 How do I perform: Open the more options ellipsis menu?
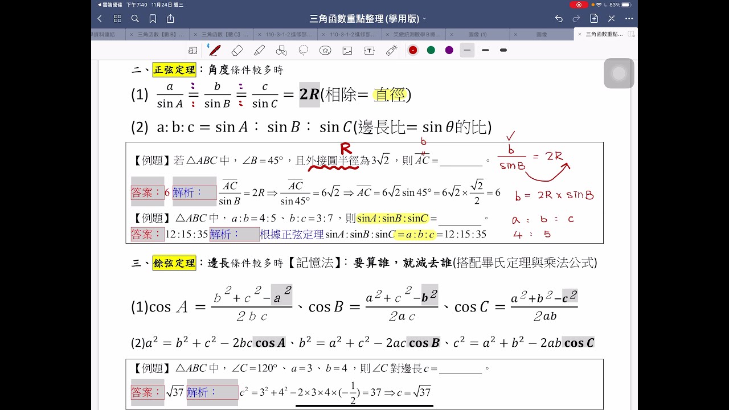coord(628,18)
